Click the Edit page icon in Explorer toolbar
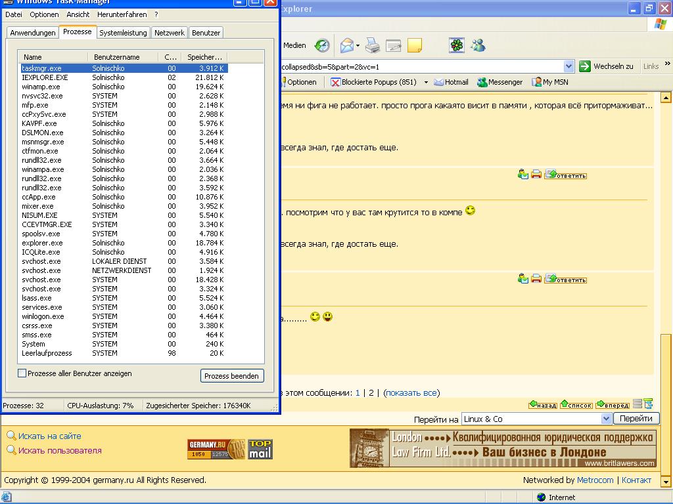The height and width of the screenshot is (504, 673). (x=393, y=45)
